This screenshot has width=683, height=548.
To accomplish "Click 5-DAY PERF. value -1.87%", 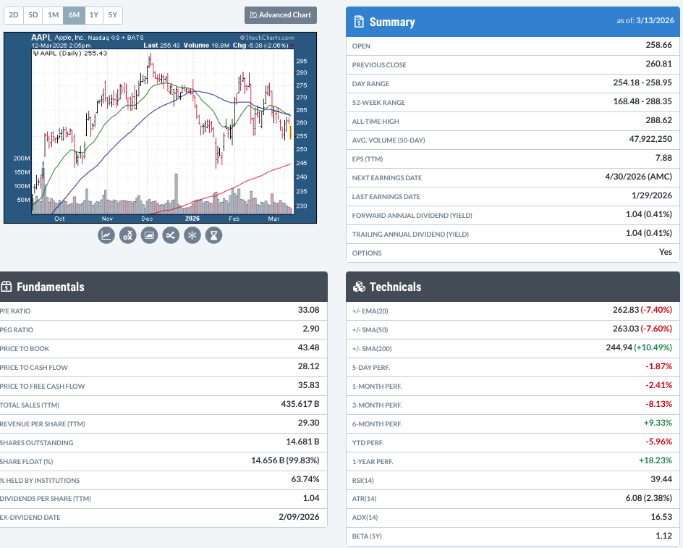I will 658,366.
